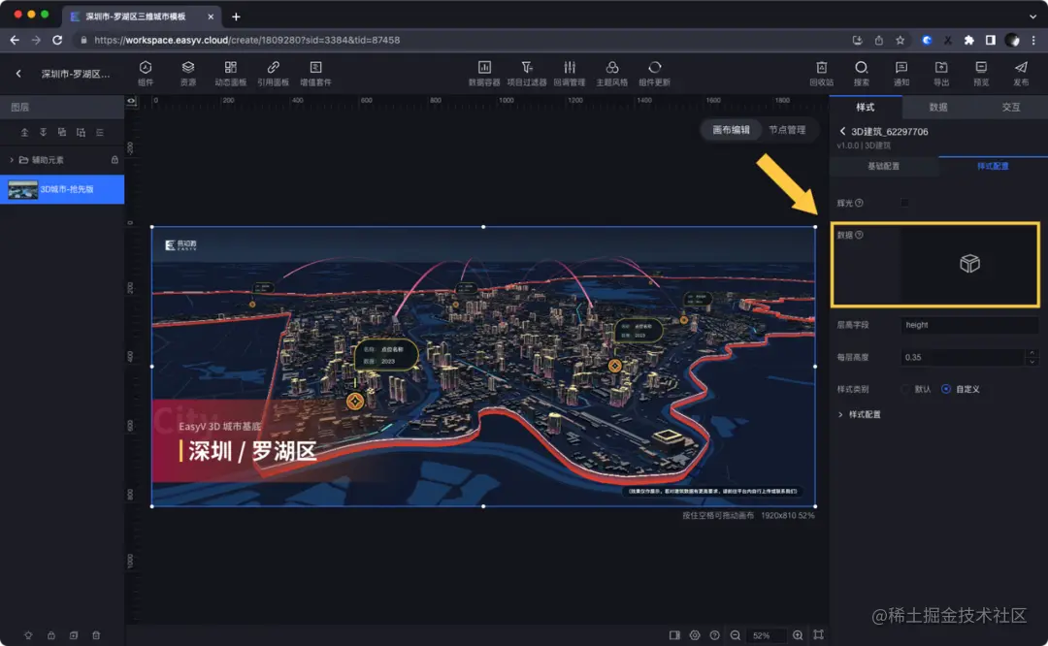Screen dimensions: 1048x646
Task: Select 节点管理 node management mode
Action: click(x=787, y=130)
